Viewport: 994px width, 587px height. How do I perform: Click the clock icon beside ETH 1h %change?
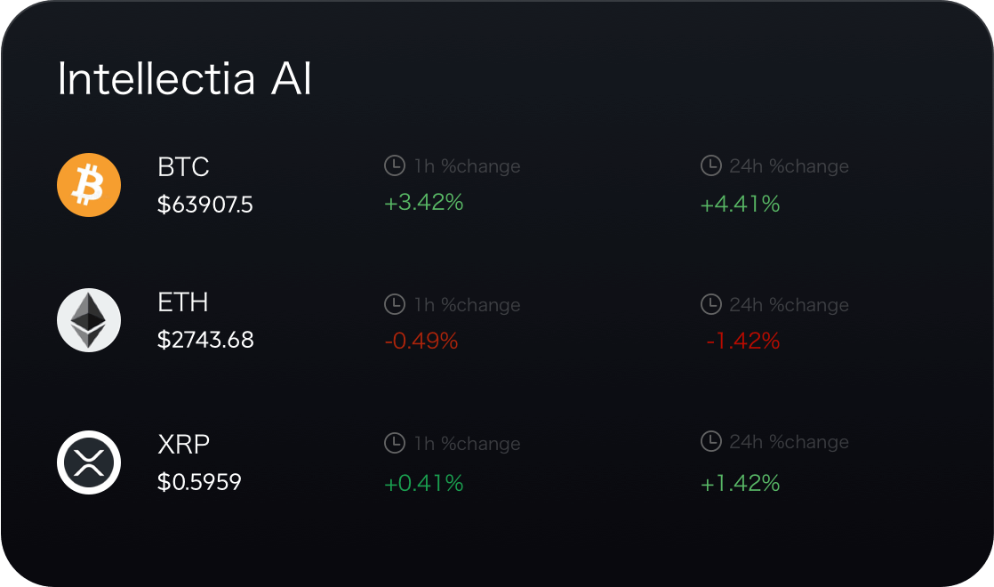coord(395,304)
